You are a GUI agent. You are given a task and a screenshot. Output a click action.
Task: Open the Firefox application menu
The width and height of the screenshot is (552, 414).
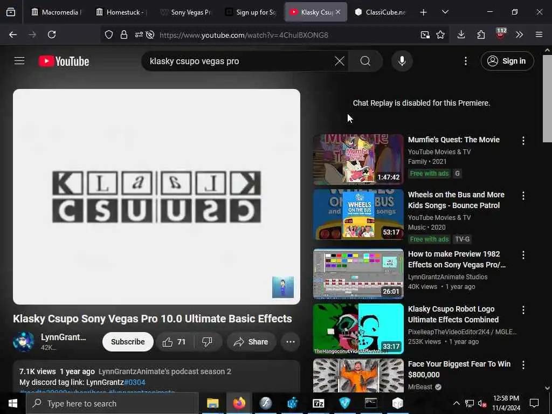coord(539,34)
